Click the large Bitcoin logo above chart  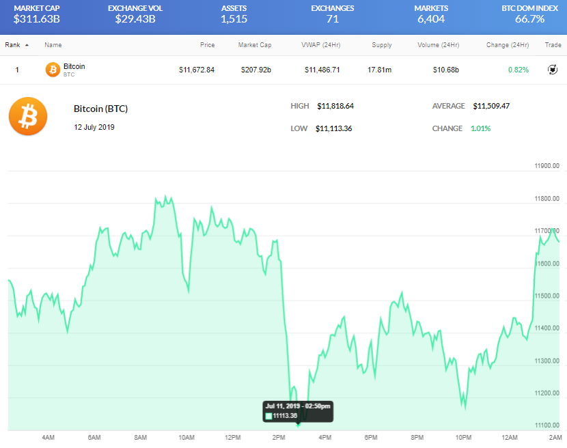28,116
